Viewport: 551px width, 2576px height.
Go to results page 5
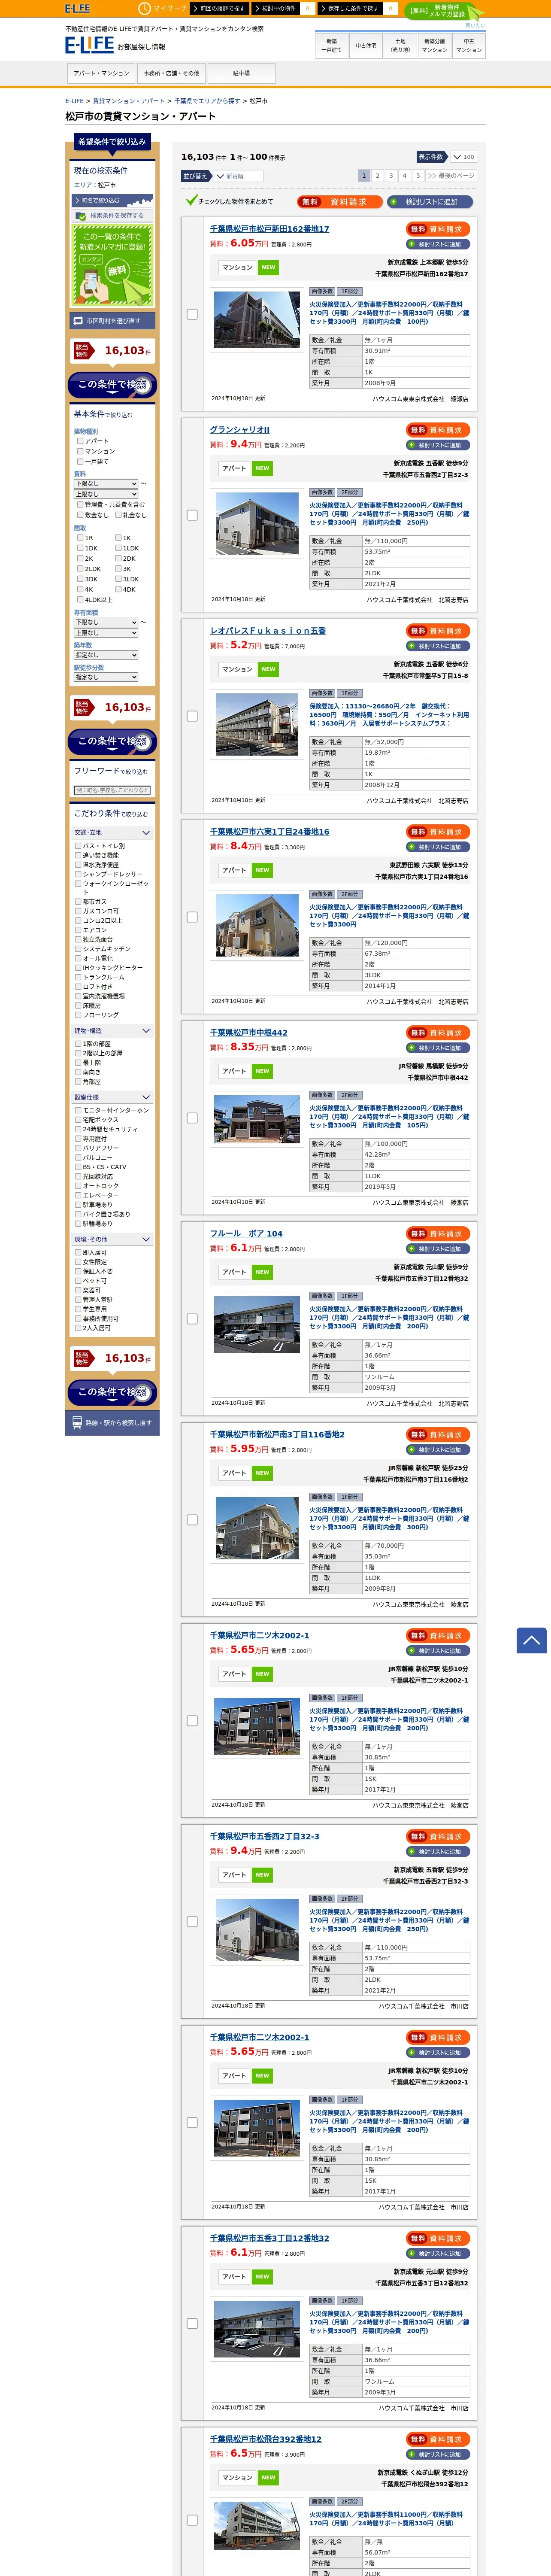coord(418,175)
